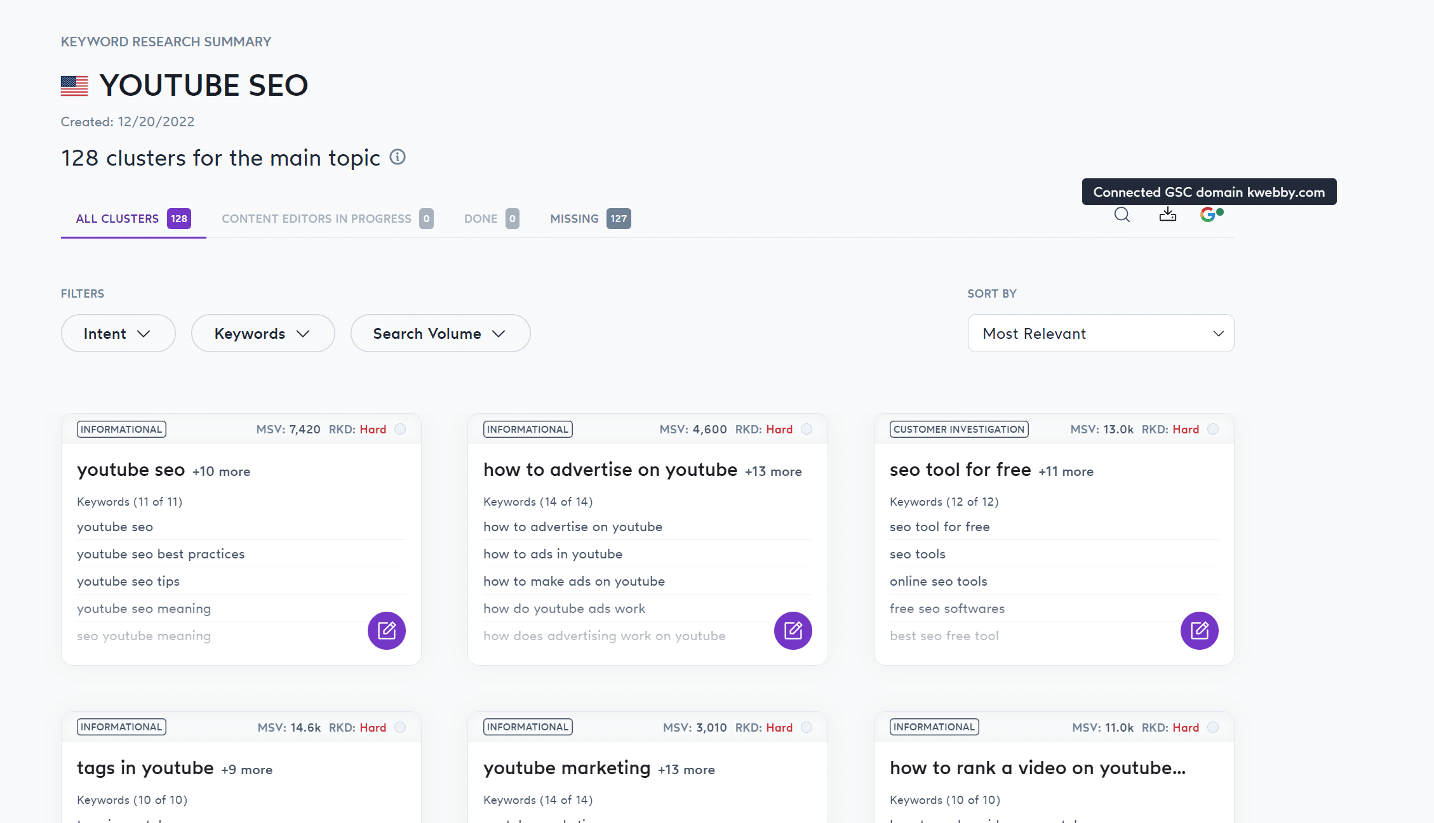Select the how to rank a video circle

tap(1213, 727)
